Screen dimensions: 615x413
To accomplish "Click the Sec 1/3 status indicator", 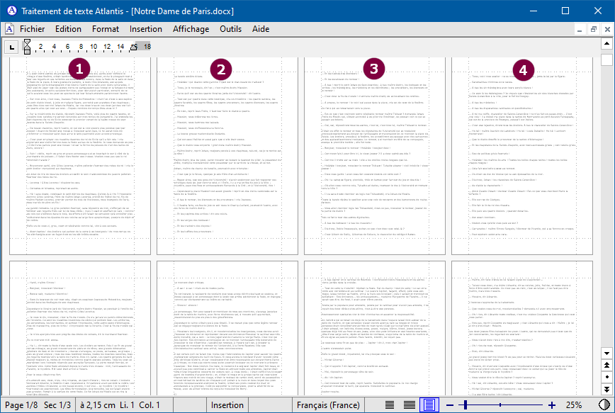I will (57, 404).
